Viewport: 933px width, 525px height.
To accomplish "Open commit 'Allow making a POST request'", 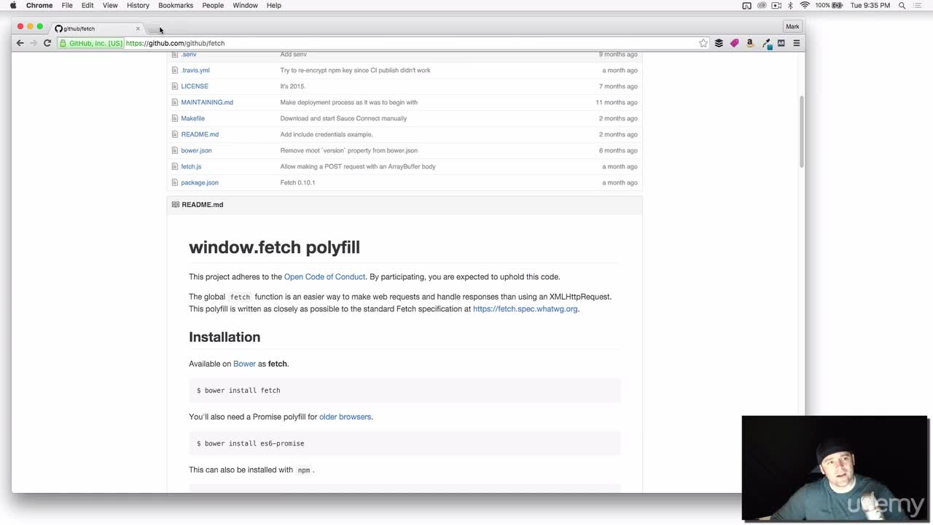I will tap(358, 166).
